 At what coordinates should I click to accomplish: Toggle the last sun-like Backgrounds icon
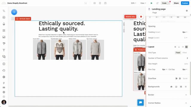[x=186, y=86]
